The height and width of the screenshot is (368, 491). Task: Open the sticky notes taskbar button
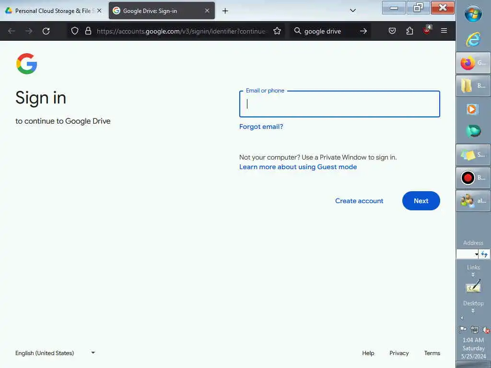click(x=473, y=155)
